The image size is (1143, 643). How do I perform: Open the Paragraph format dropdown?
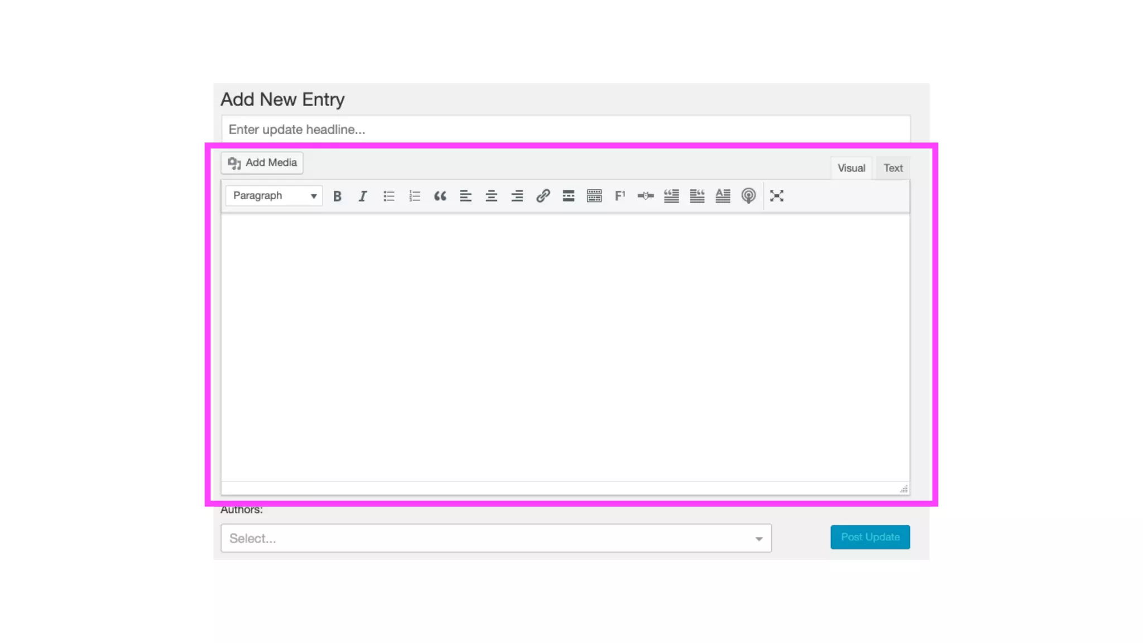click(273, 196)
